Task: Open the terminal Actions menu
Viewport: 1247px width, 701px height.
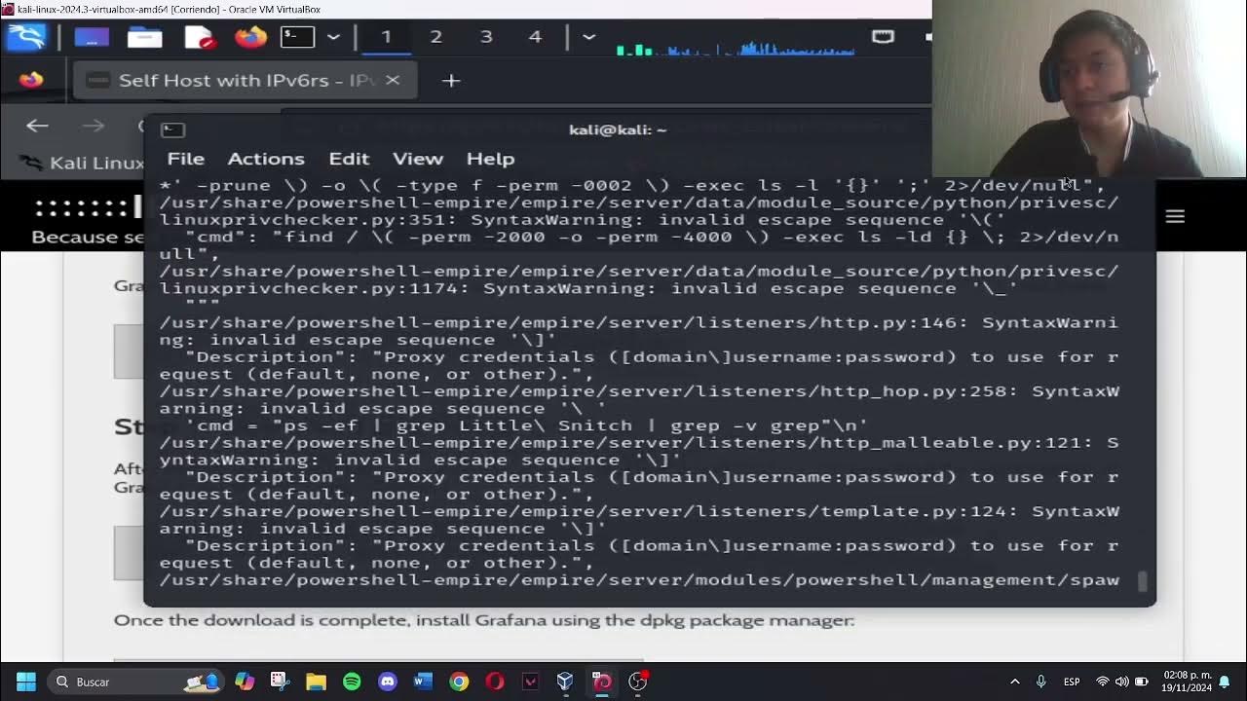Action: coord(266,159)
